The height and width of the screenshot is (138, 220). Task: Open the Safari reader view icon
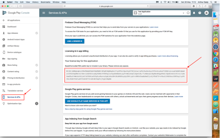(x=65, y=6)
